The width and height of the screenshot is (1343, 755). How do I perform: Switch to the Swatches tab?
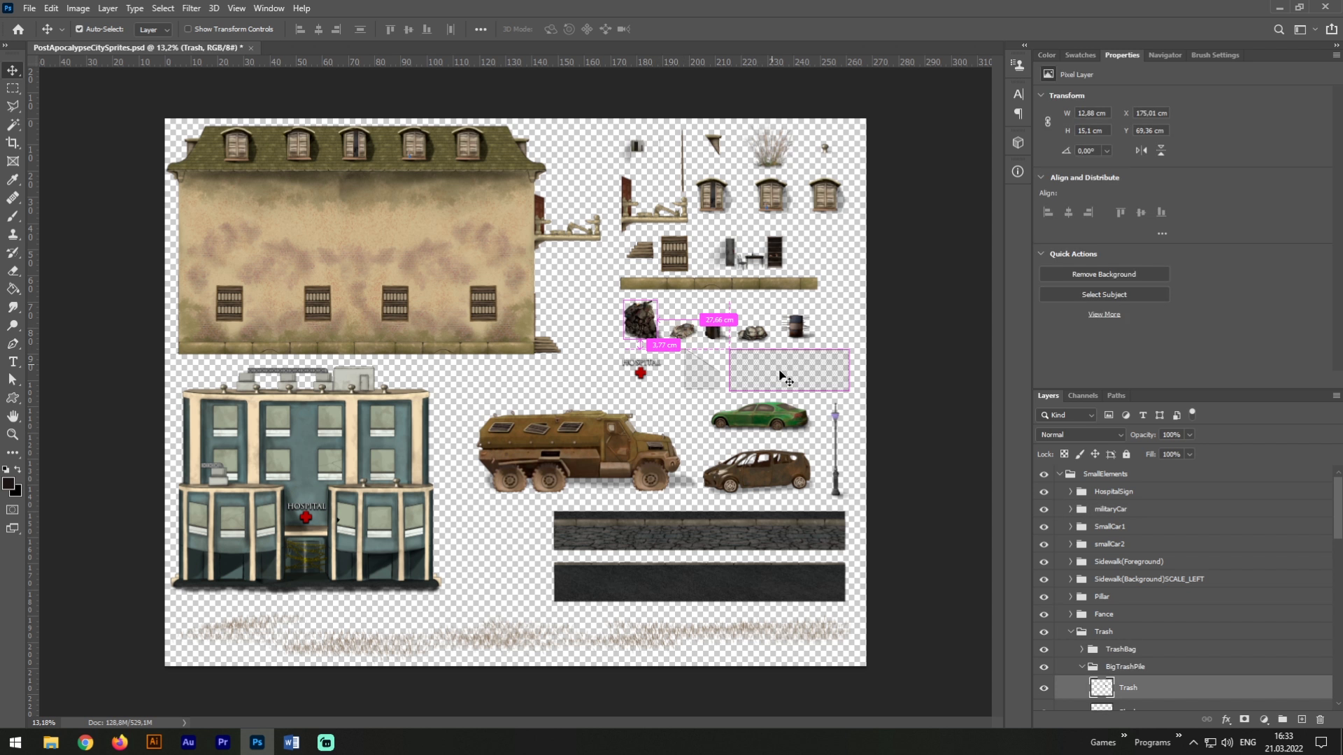tap(1080, 55)
